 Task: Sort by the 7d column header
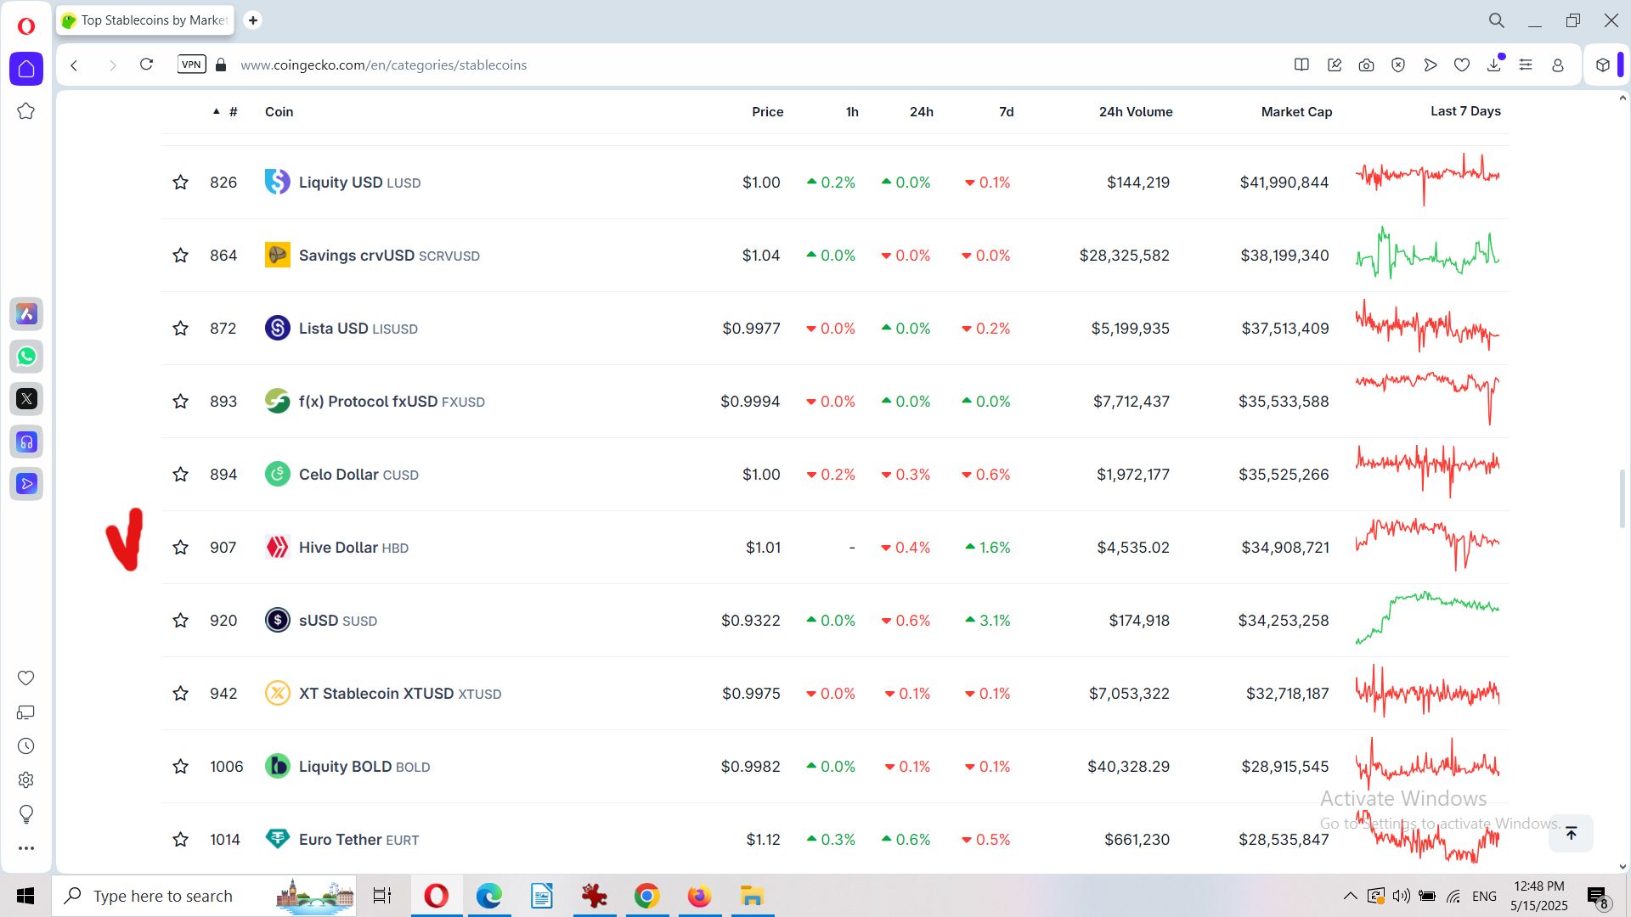pos(1007,112)
